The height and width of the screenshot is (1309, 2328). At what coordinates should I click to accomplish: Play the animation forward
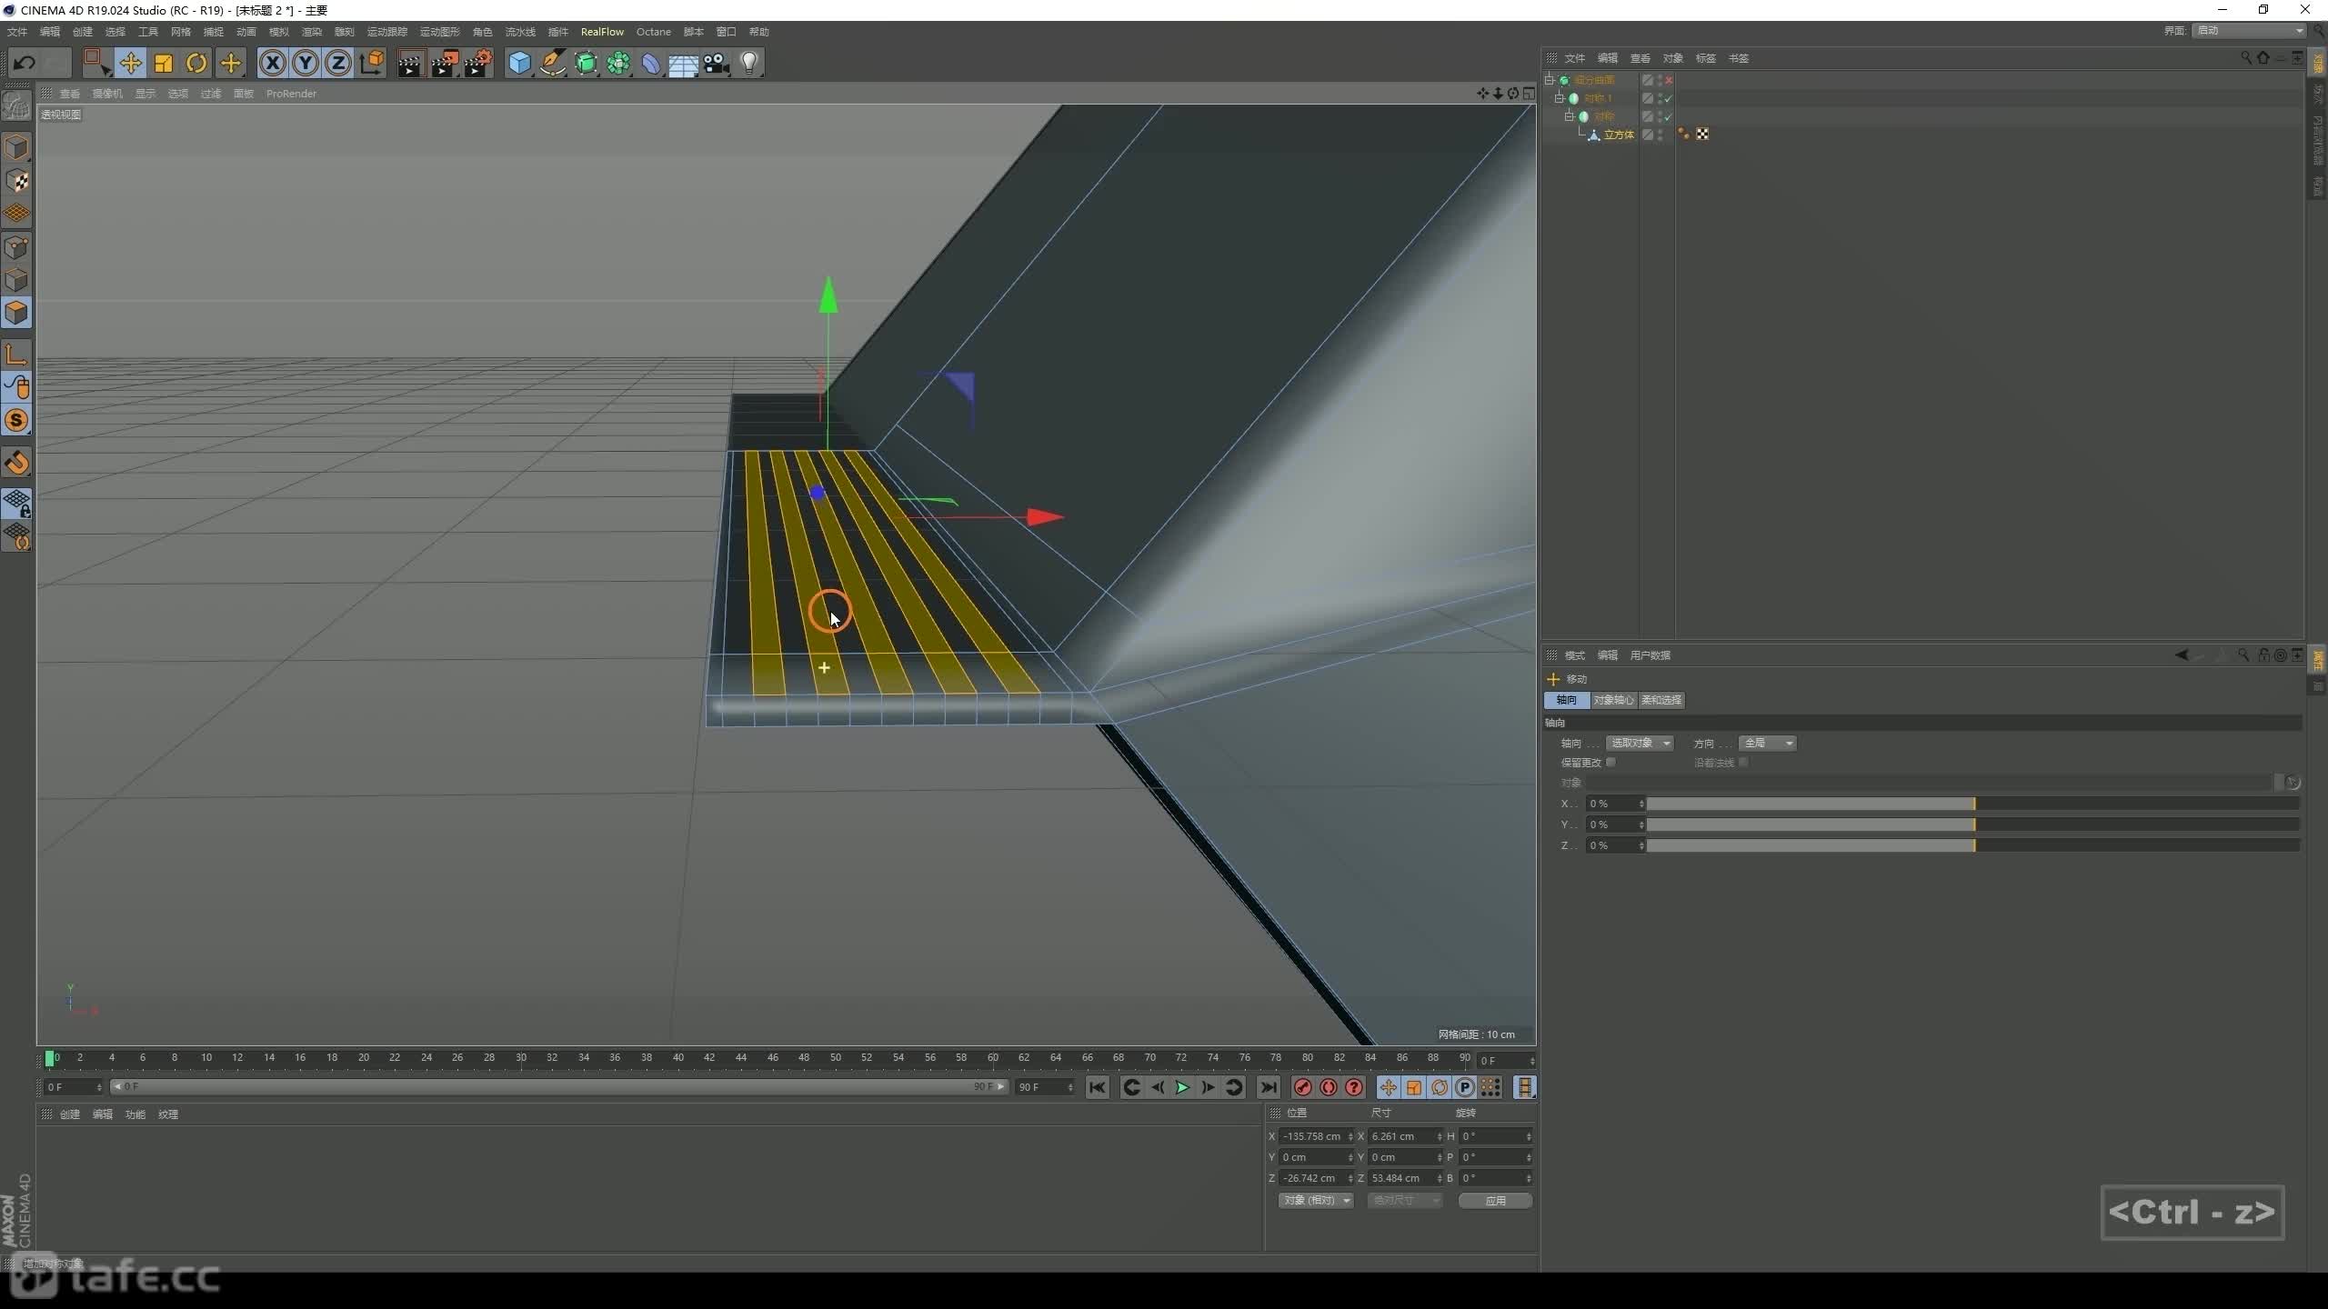point(1182,1087)
